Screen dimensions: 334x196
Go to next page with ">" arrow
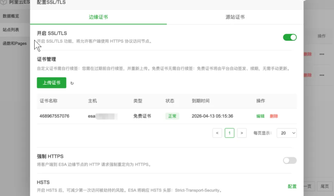pyautogui.click(x=242, y=133)
